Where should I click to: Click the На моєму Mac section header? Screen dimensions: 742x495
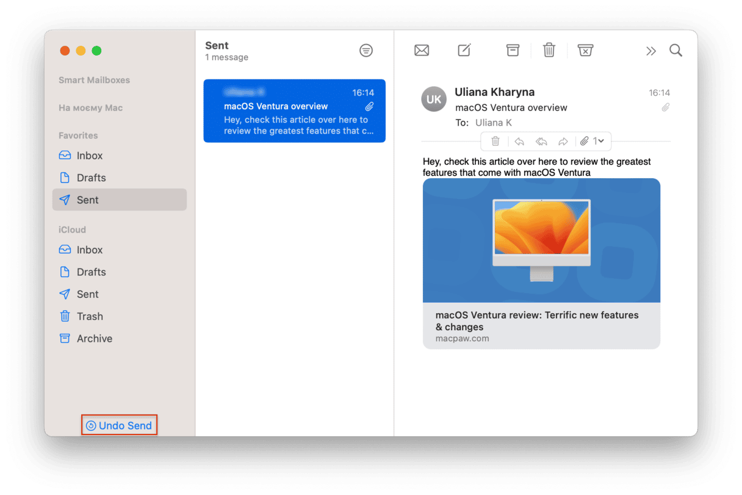tap(91, 108)
